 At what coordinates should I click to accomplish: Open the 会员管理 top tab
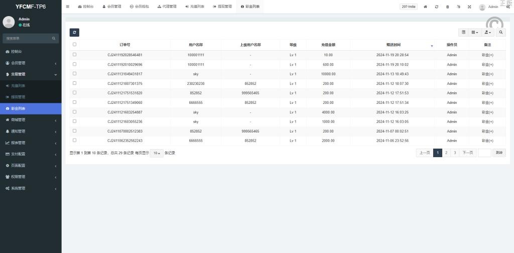coord(112,7)
